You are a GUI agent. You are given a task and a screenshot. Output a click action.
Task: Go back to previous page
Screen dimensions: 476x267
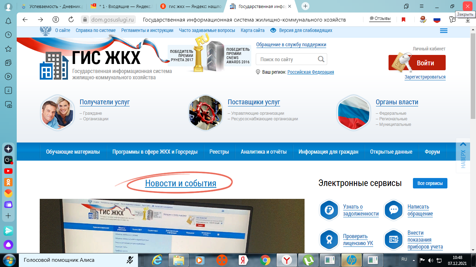coord(25,19)
